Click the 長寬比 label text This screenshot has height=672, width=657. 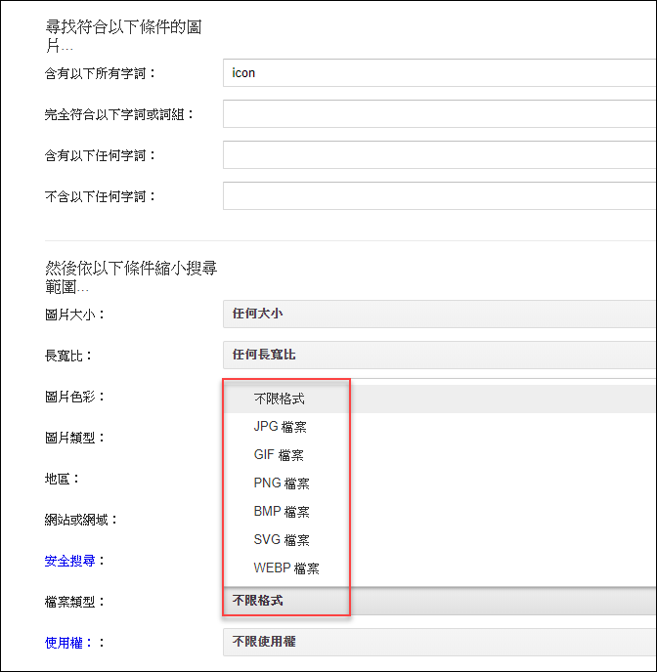(68, 356)
